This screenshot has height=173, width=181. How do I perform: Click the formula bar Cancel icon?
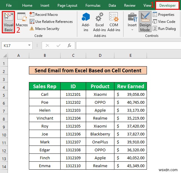47,45
